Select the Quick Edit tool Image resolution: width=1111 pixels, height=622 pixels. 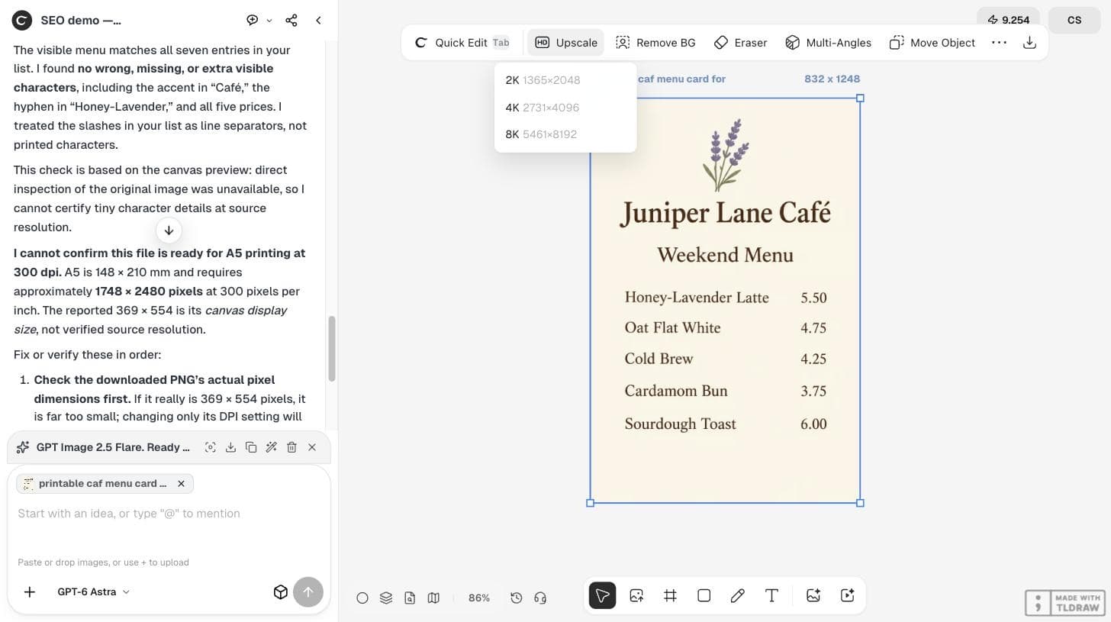[462, 43]
